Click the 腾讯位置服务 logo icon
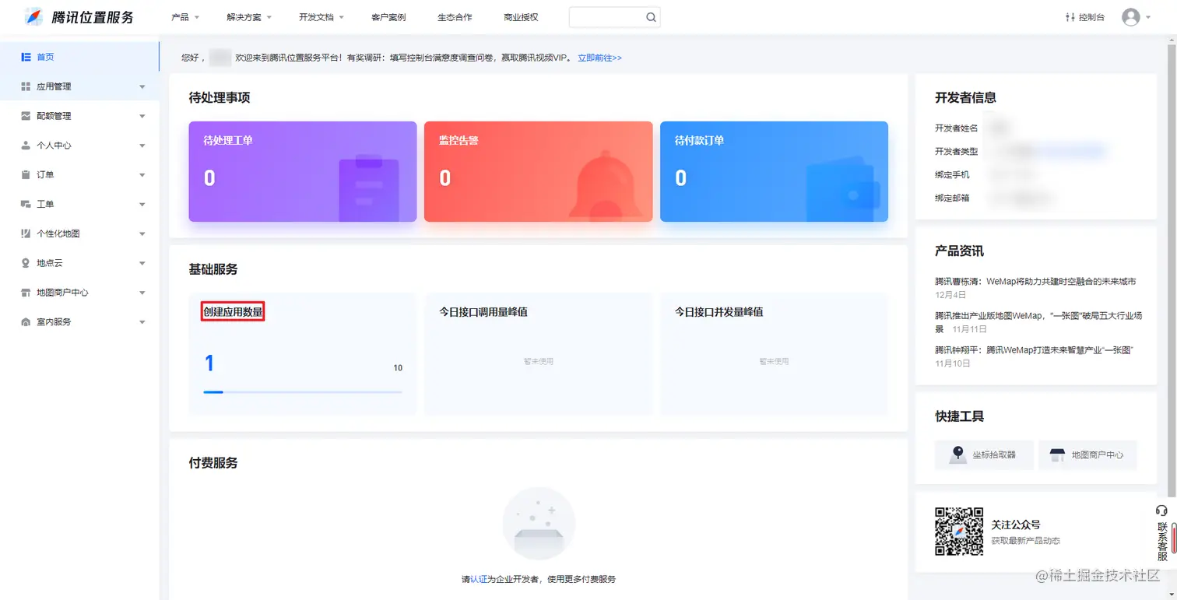This screenshot has height=600, width=1177. pos(32,16)
